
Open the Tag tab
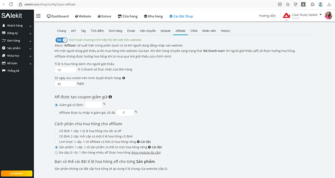pos(83,31)
